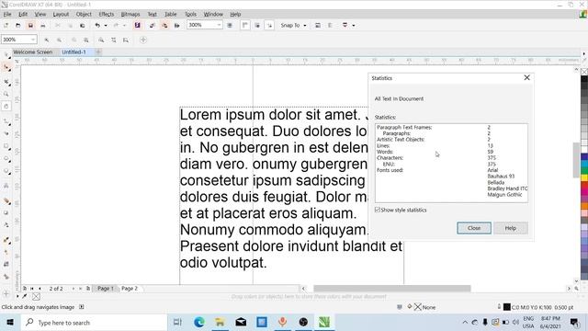Select the Rectangle tool
The width and height of the screenshot is (588, 331).
(x=6, y=146)
